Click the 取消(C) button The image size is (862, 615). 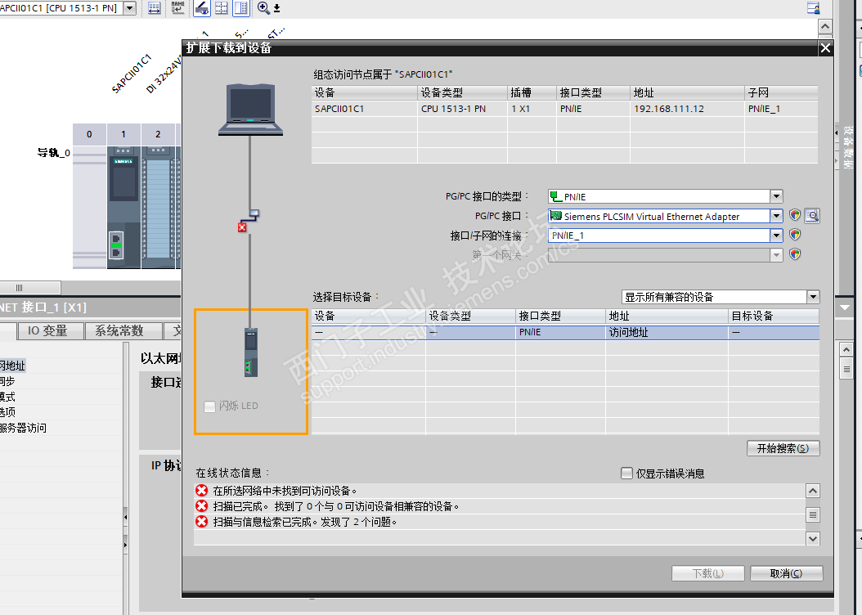click(x=786, y=573)
